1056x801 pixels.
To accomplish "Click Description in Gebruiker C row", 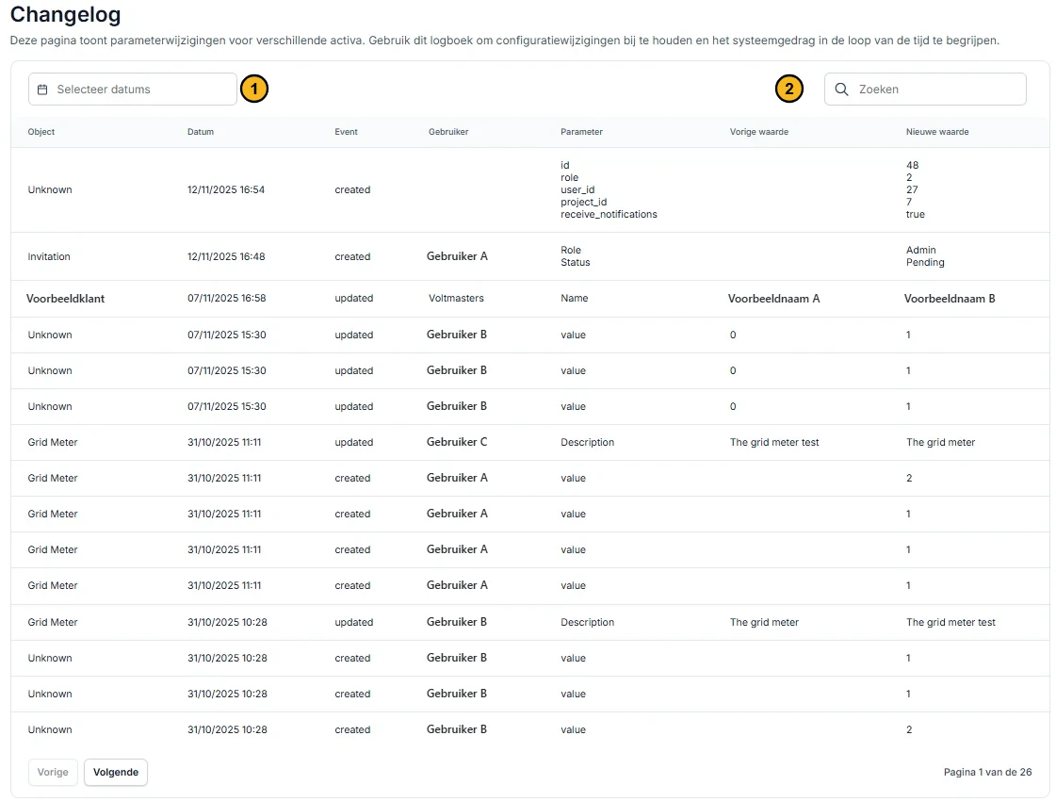I will (587, 443).
